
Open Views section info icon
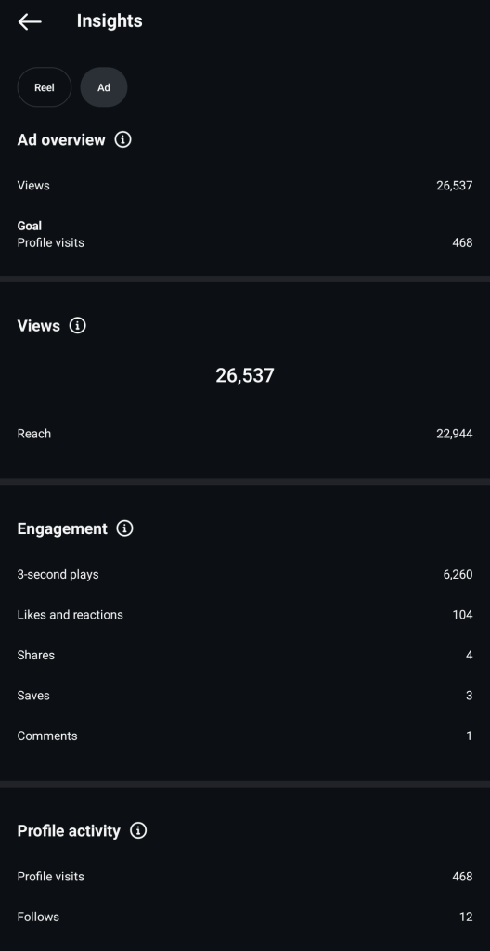pyautogui.click(x=78, y=326)
